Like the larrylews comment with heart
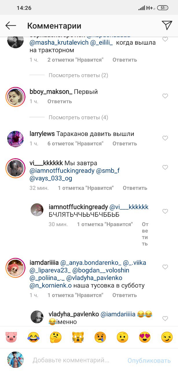 pos(165,138)
